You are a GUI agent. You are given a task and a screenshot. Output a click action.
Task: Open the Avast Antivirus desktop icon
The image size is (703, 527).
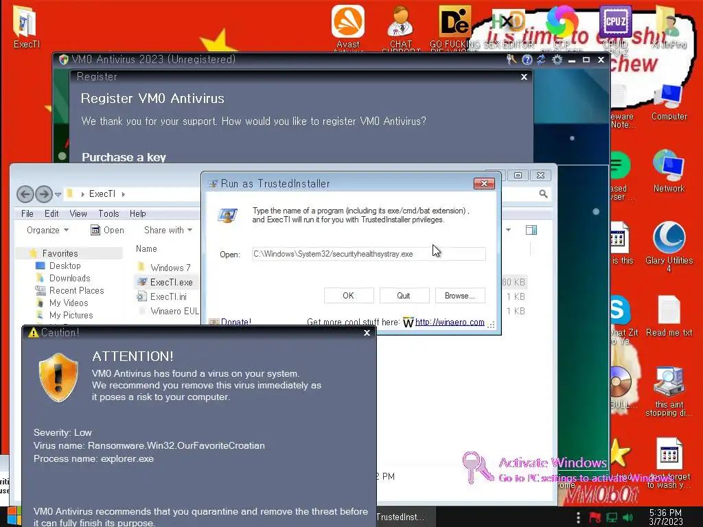pos(348,27)
